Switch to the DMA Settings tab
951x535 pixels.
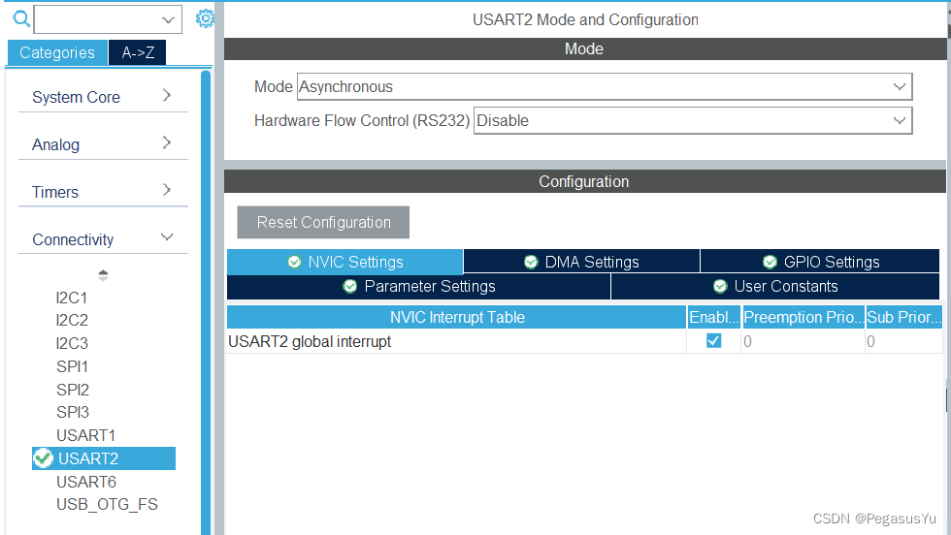click(581, 262)
